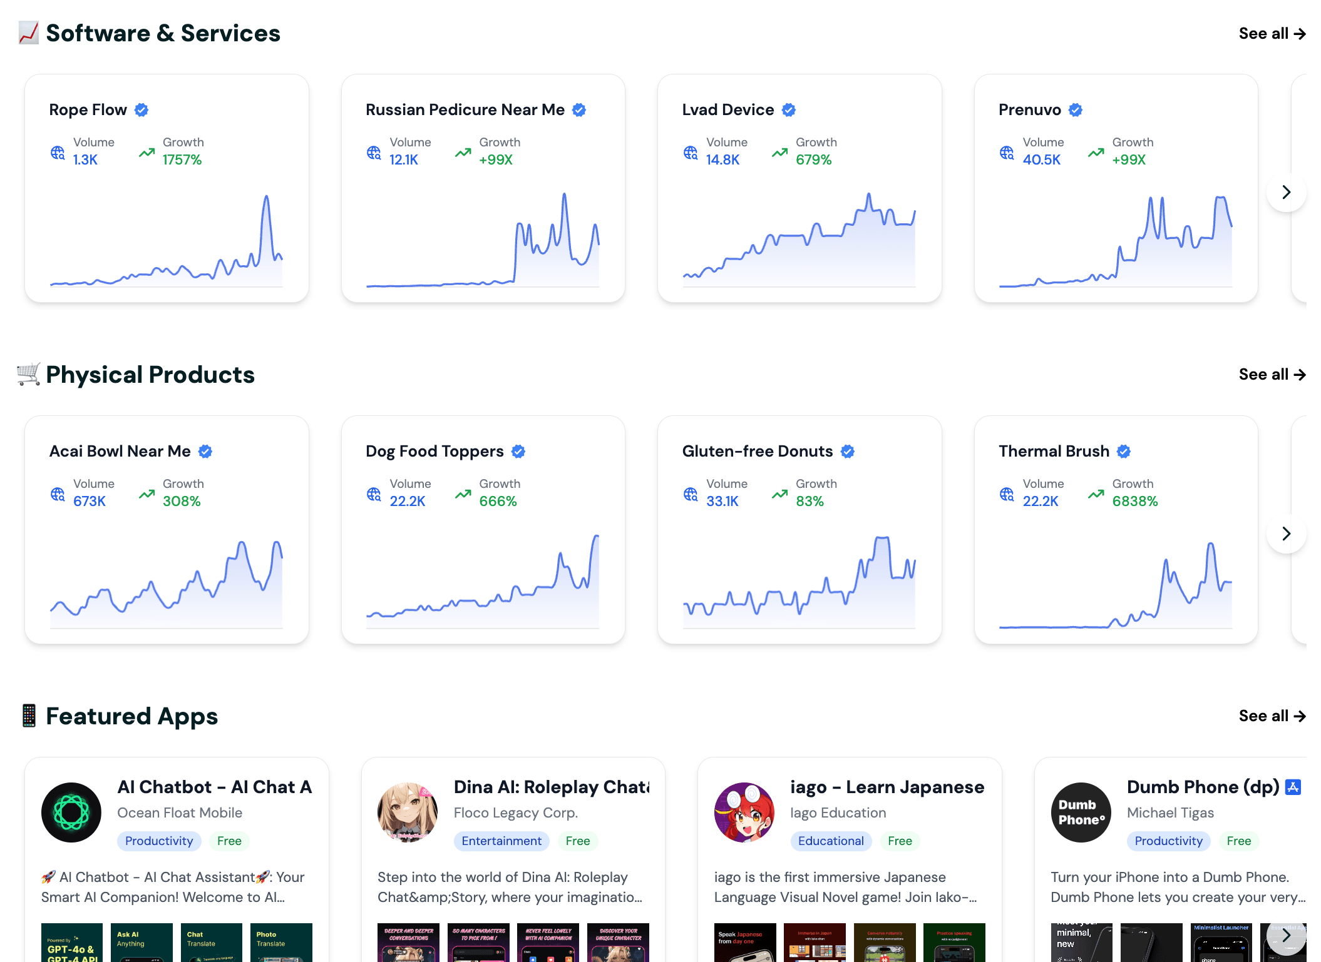1321x962 pixels.
Task: Click the growth arrow icon on Acai Bowl card
Action: (x=146, y=494)
